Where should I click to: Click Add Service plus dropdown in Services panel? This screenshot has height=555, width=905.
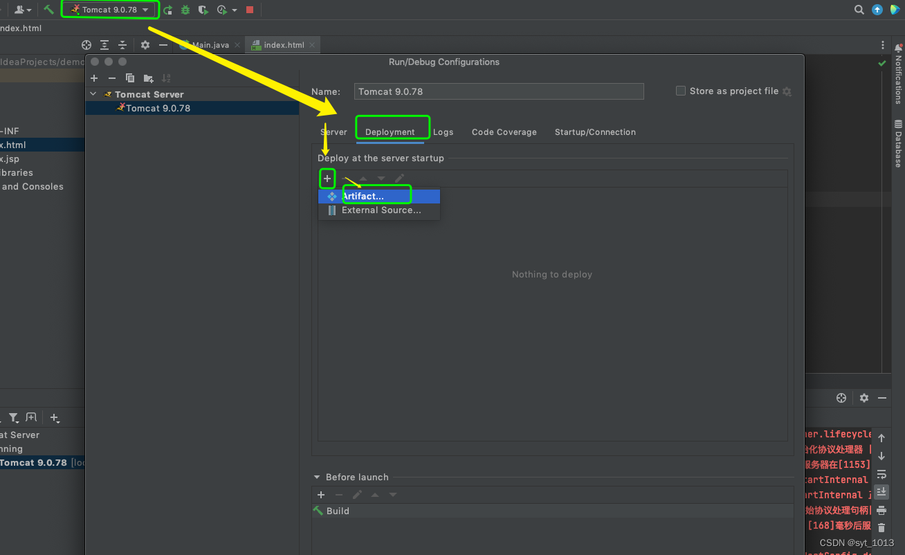pyautogui.click(x=55, y=417)
